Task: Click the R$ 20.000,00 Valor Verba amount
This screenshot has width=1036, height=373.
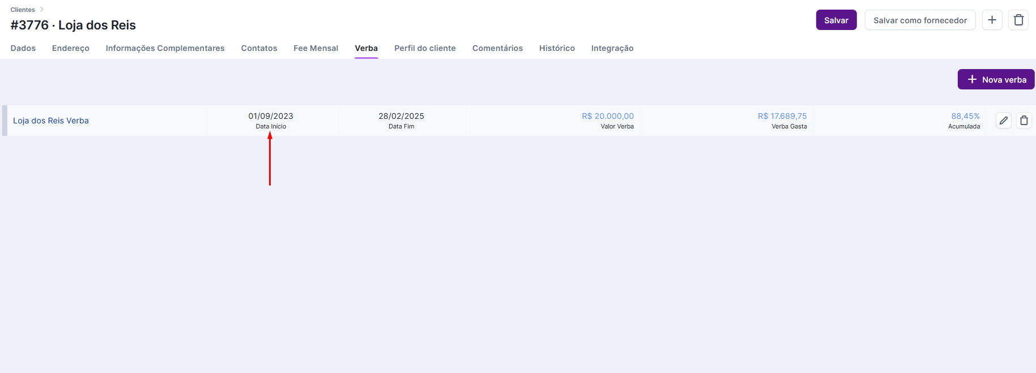Action: (x=607, y=116)
